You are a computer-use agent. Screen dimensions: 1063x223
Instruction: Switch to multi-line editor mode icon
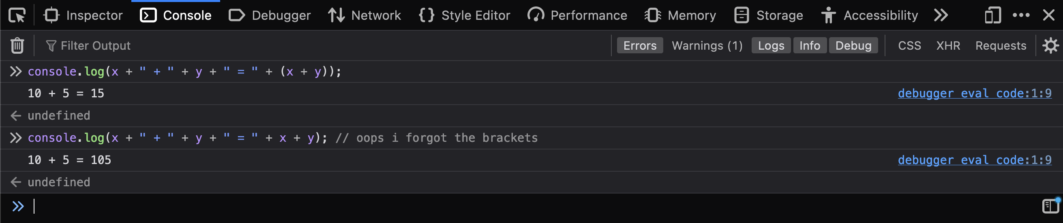pyautogui.click(x=1050, y=206)
